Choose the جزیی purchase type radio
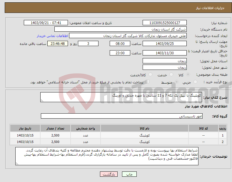This screenshot has height=182, width=232. point(195,82)
